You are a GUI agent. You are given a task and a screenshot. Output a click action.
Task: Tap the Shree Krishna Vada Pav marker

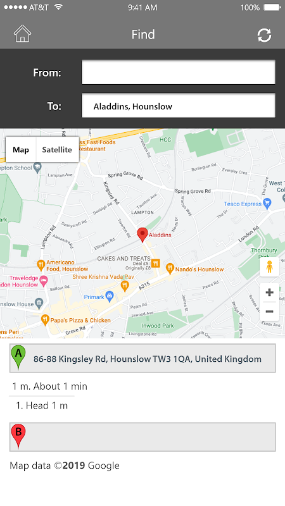125,285
